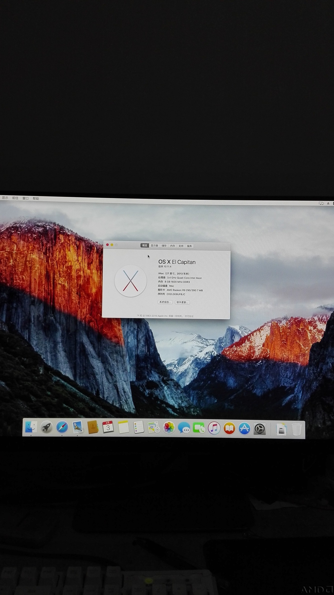This screenshot has width=334, height=595.
Task: Click iMac (27 英寸, 2013 年末) text
Action: pyautogui.click(x=174, y=274)
